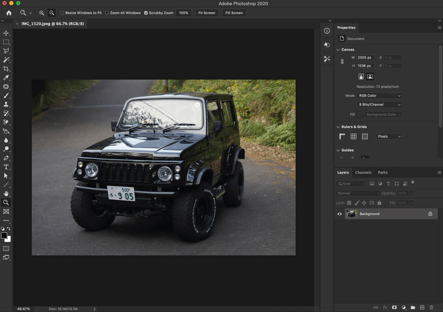Open the Zoom tool preset dropdown arrow
The height and width of the screenshot is (312, 443).
pos(30,13)
